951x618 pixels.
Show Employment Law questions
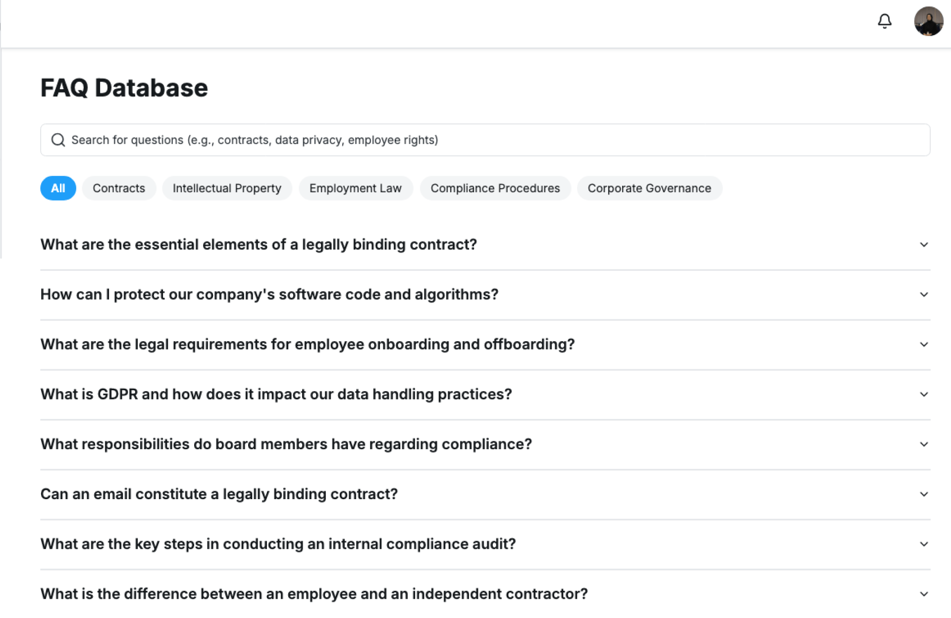(x=355, y=188)
